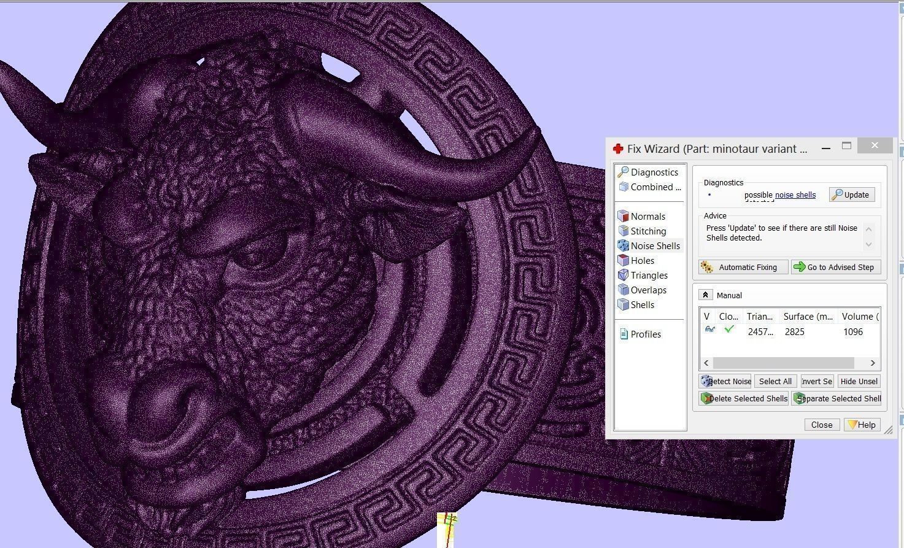Click the Advice box scroll-down arrow
The image size is (904, 548).
(868, 244)
